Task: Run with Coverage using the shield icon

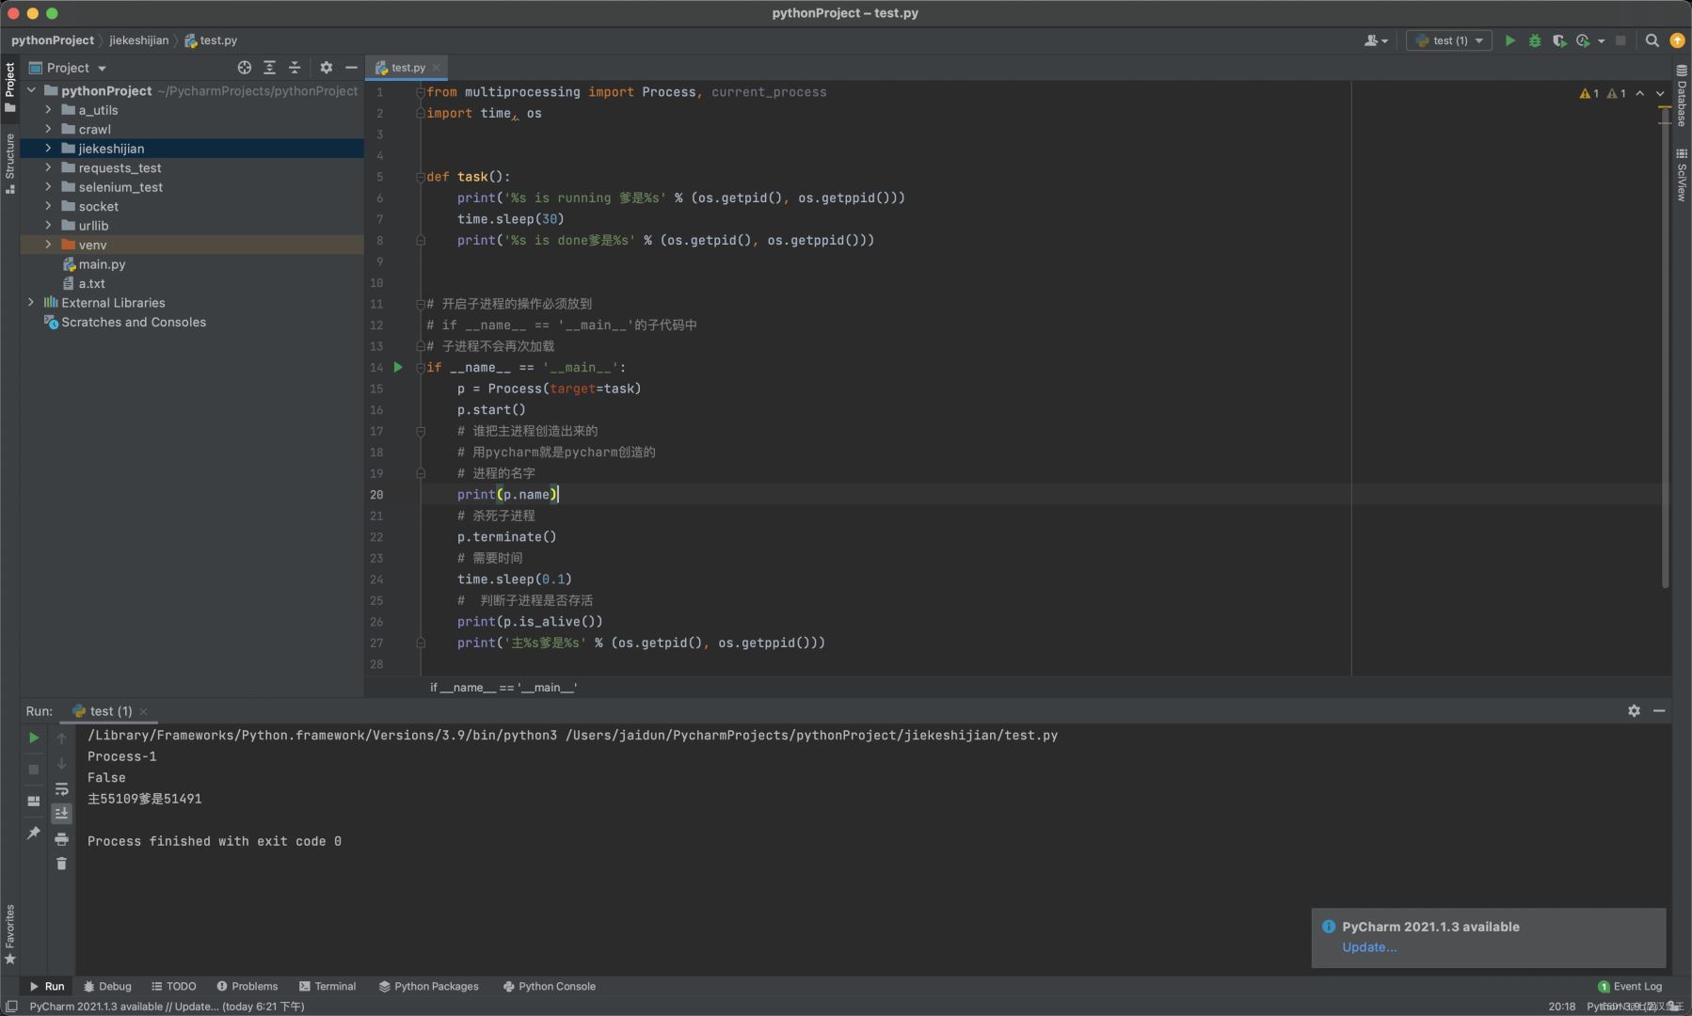Action: pos(1558,40)
